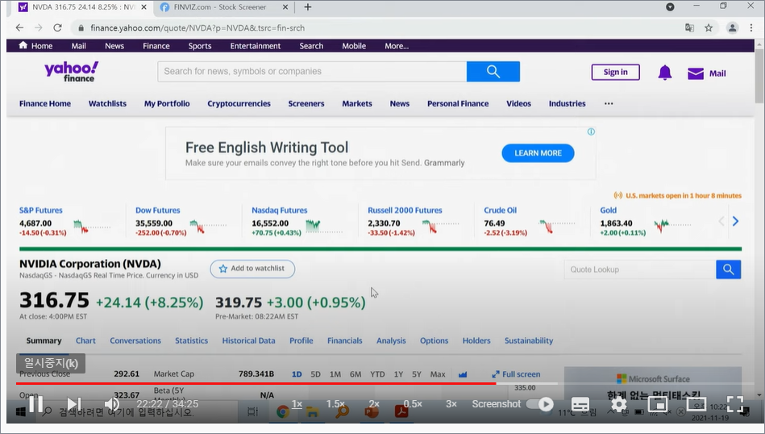765x434 pixels.
Task: Open the Windows Start button
Action: tap(20, 412)
